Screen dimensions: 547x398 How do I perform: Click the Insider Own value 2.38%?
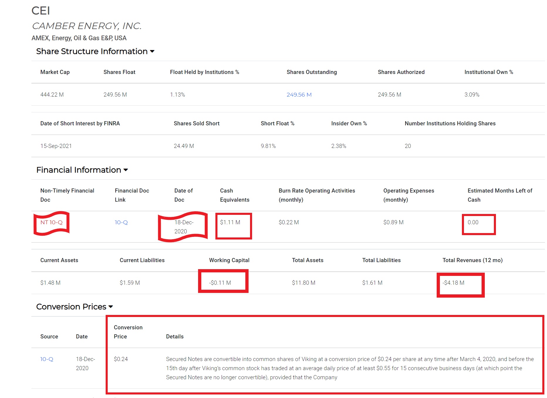[x=339, y=146]
